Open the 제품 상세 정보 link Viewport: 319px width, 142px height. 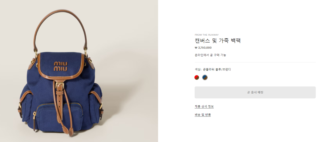coord(204,106)
